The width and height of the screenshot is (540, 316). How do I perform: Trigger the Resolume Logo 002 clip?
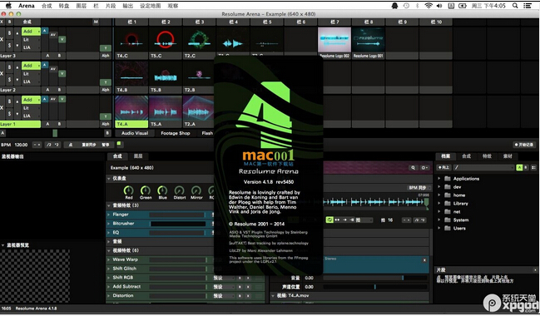tap(334, 40)
